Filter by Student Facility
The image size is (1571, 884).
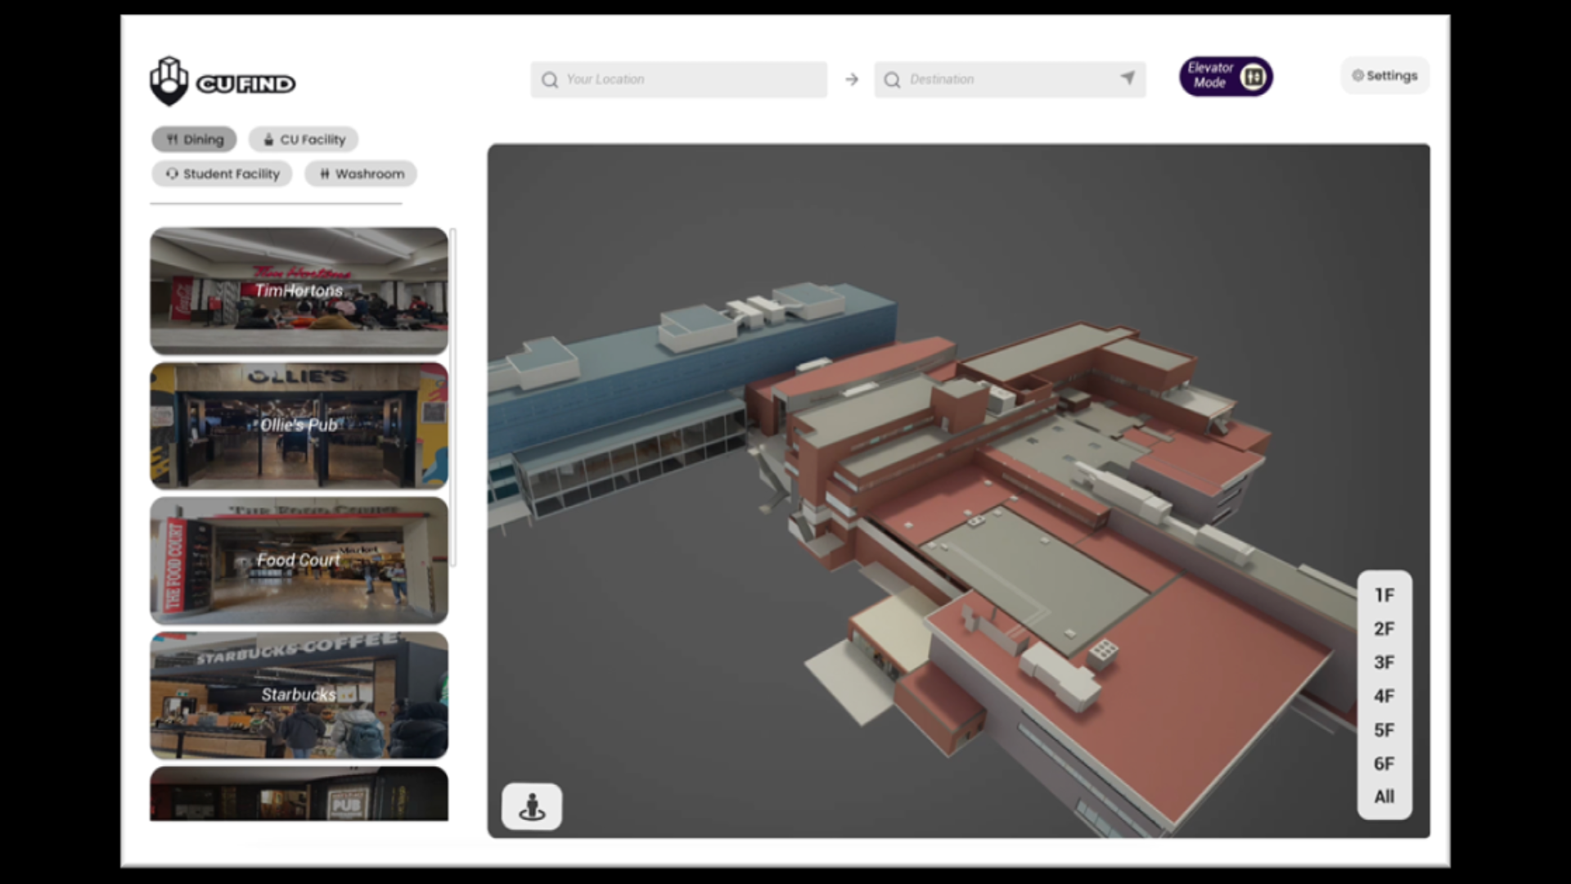[222, 174]
